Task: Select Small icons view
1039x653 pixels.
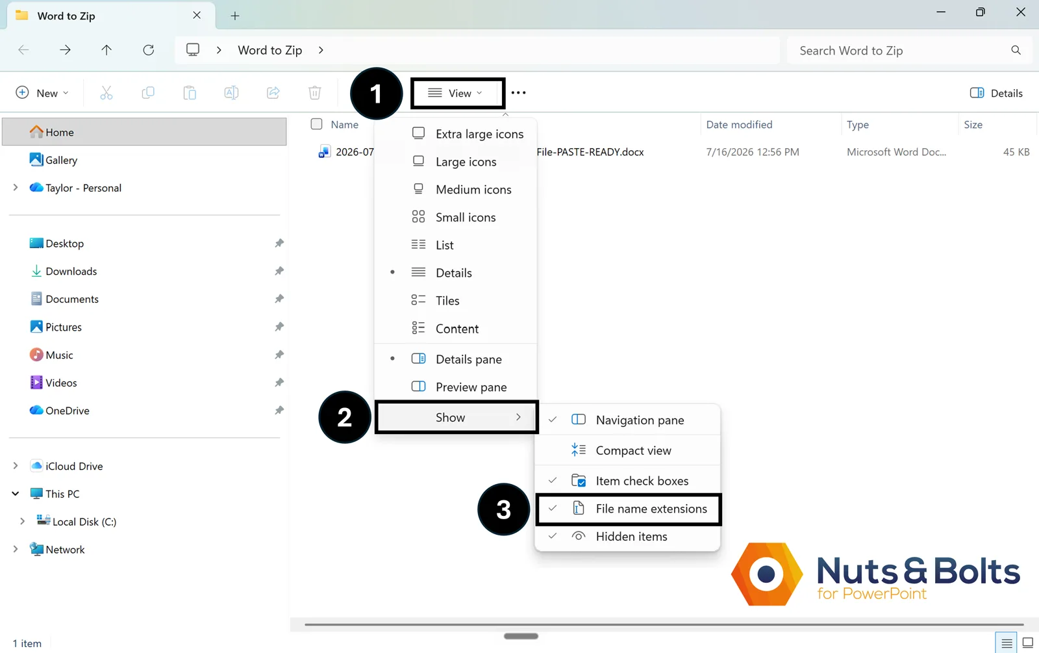Action: pos(456,218)
